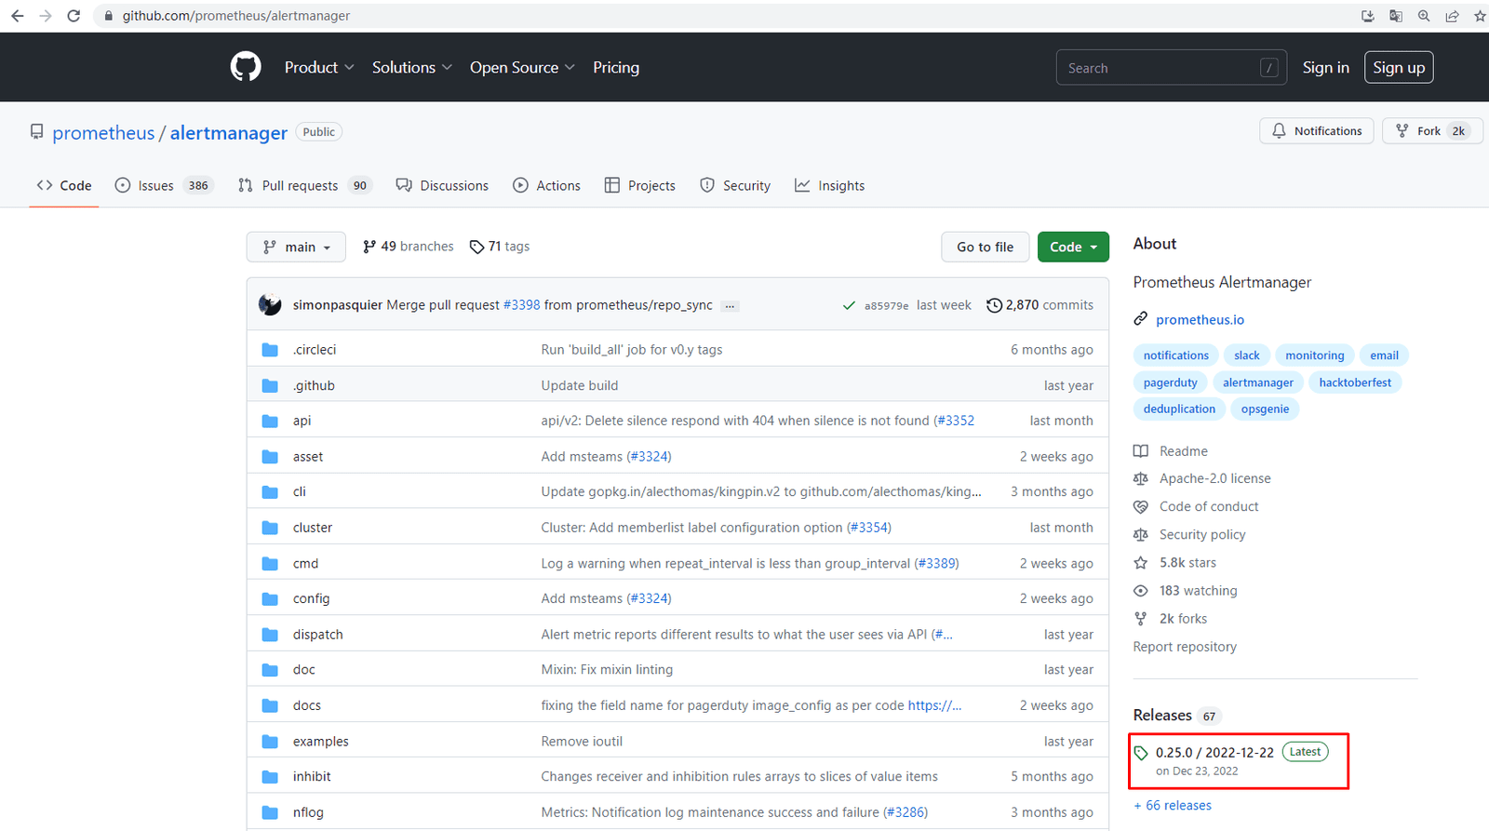Open the Actions tab
Image resolution: width=1489 pixels, height=831 pixels.
pos(546,185)
